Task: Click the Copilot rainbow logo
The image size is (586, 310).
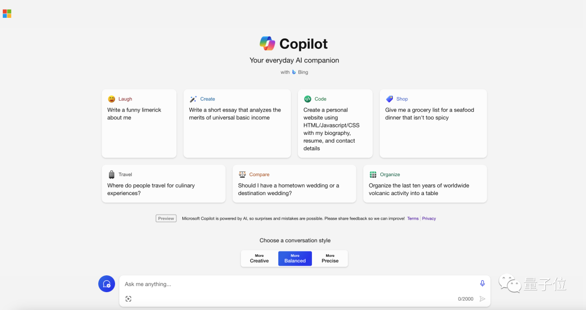Action: click(x=267, y=43)
